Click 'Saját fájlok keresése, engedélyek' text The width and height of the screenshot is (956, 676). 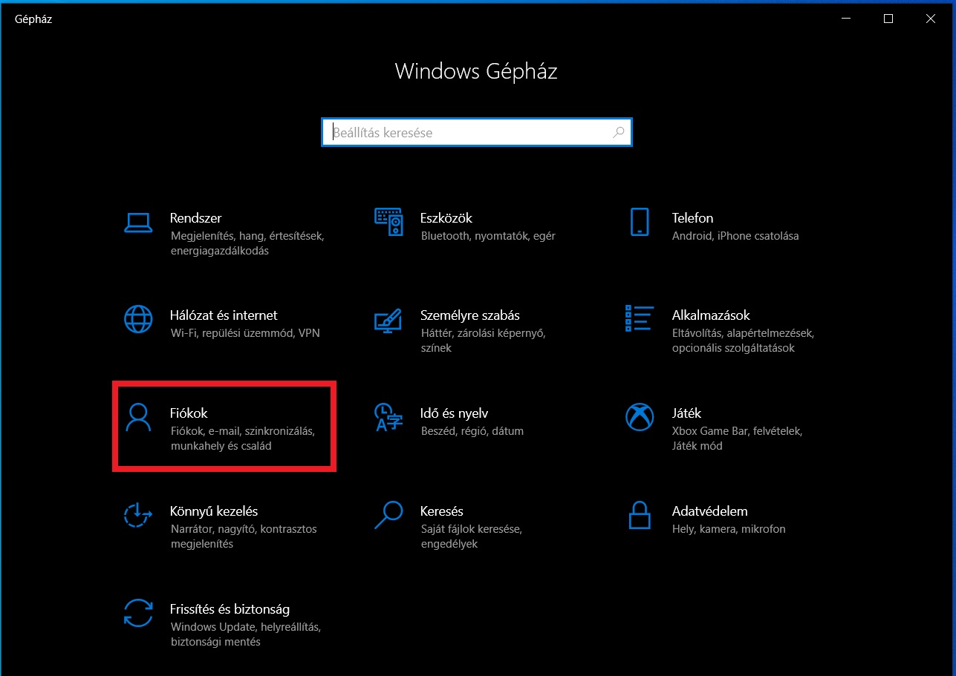tap(471, 536)
